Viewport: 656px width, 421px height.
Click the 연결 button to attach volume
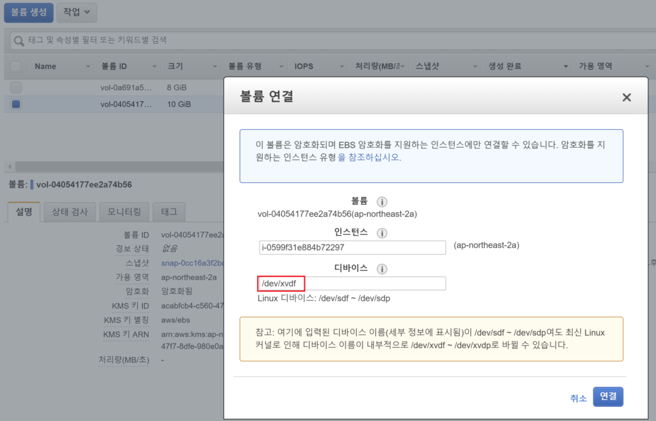pyautogui.click(x=608, y=397)
